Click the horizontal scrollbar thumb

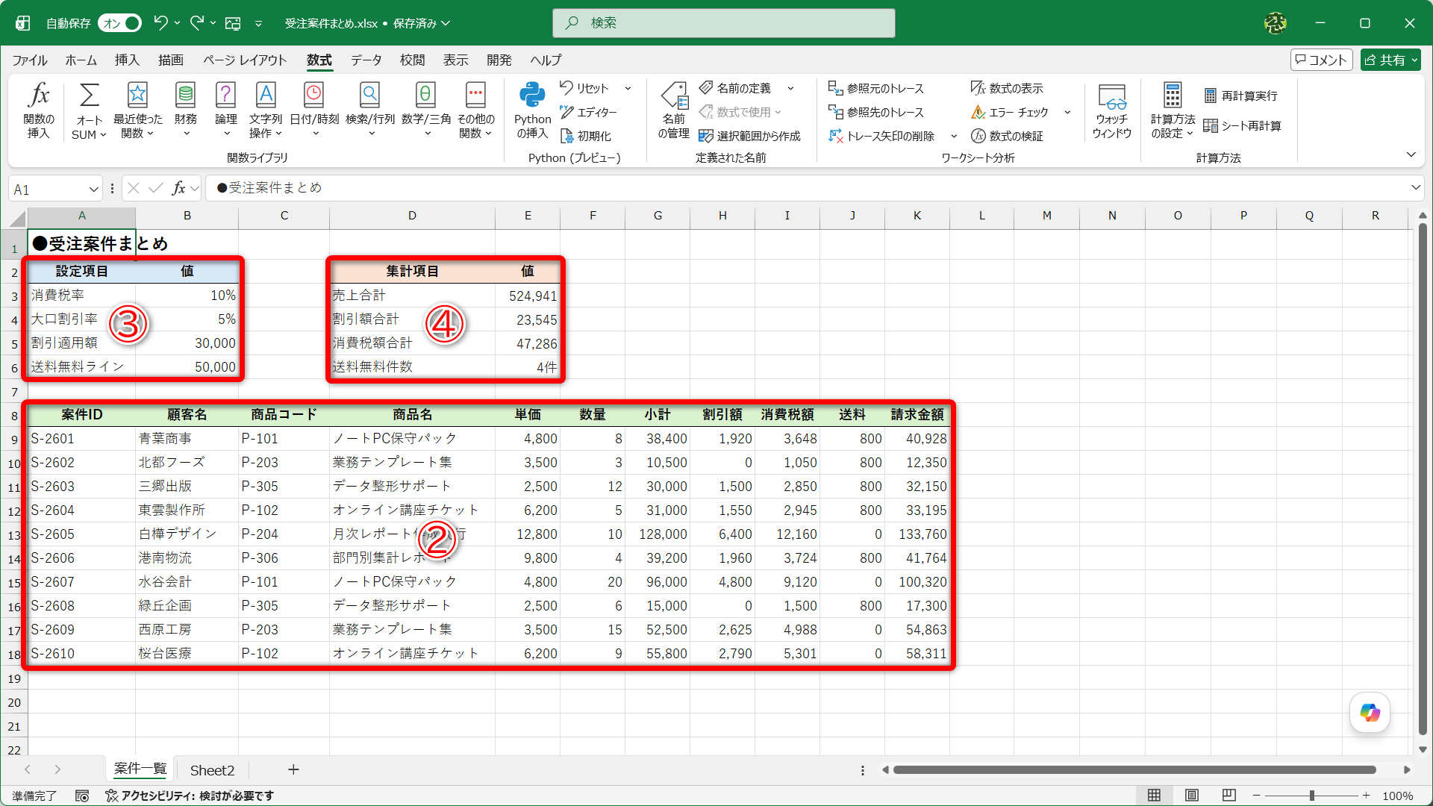coord(1134,770)
